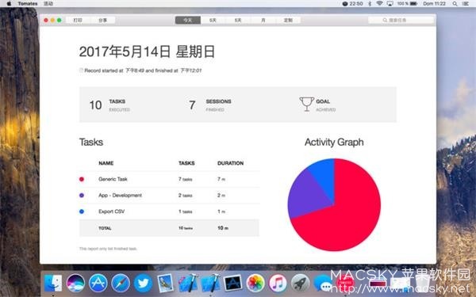Open Siri from the dock
Viewport: 476px width, 297px height.
tap(75, 283)
